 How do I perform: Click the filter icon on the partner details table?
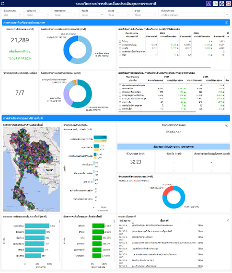[228, 221]
